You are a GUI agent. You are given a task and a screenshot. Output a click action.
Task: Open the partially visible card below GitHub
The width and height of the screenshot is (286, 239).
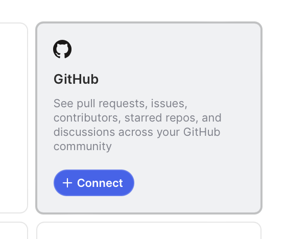tap(149, 230)
